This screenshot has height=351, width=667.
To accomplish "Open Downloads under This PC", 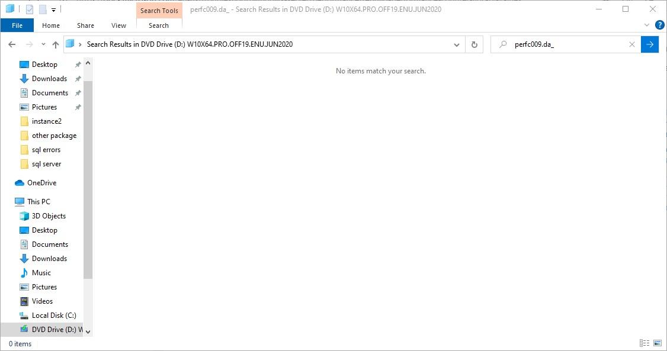I will [x=49, y=258].
